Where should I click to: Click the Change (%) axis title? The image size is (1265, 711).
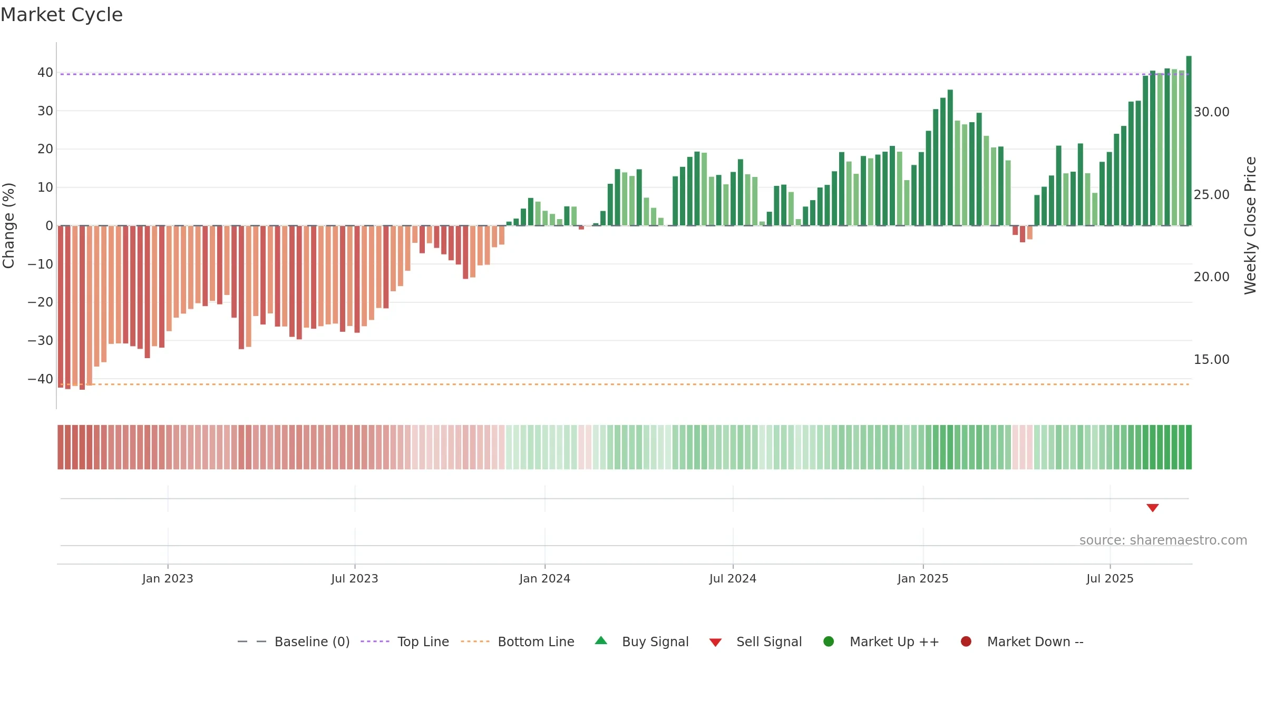[x=8, y=225]
